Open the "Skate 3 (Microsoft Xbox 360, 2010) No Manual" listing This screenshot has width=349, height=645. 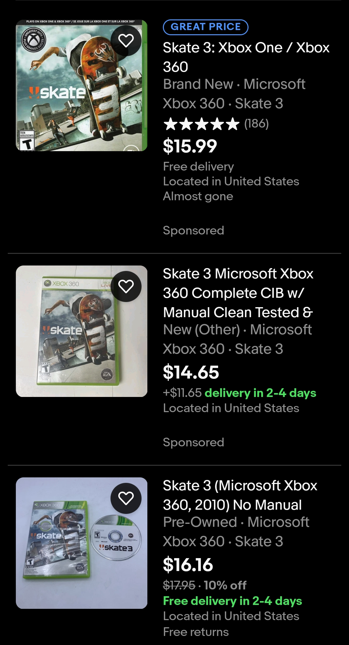(x=240, y=495)
